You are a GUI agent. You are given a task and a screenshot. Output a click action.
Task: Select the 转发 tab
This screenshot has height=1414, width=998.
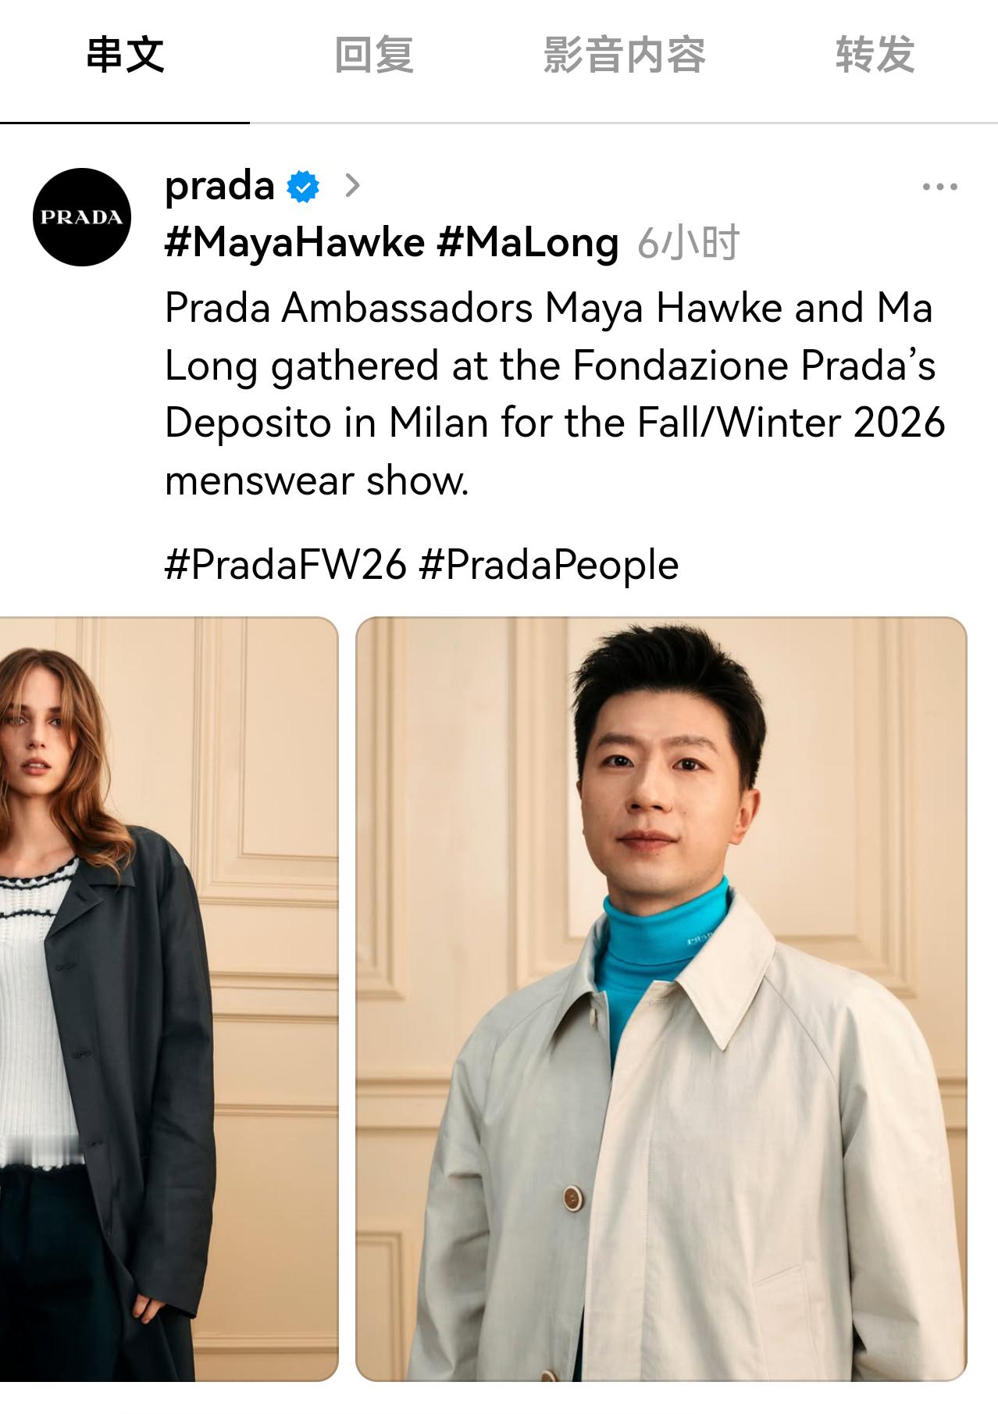pyautogui.click(x=875, y=55)
